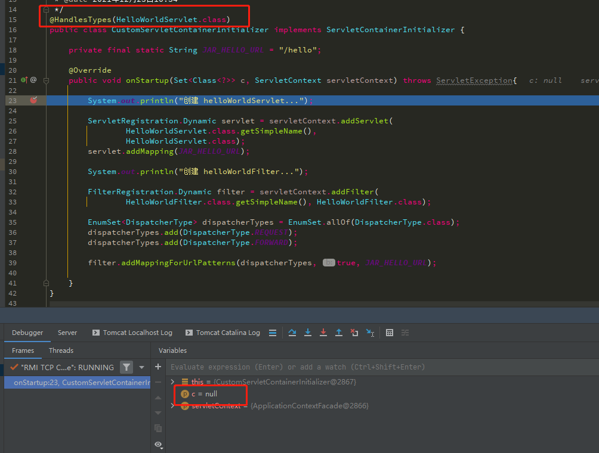
Task: Expand the servletContext variable node
Action: coord(172,406)
